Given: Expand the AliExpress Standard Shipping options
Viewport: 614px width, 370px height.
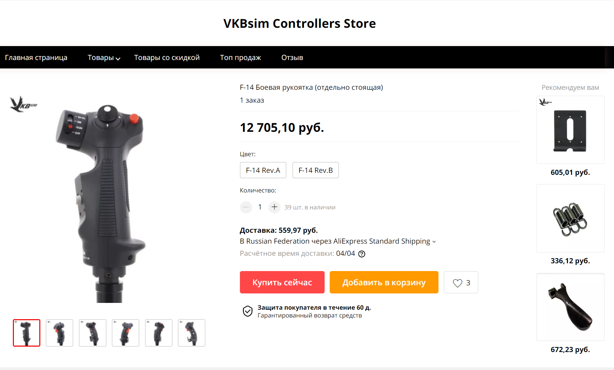Looking at the screenshot, I should [x=434, y=242].
